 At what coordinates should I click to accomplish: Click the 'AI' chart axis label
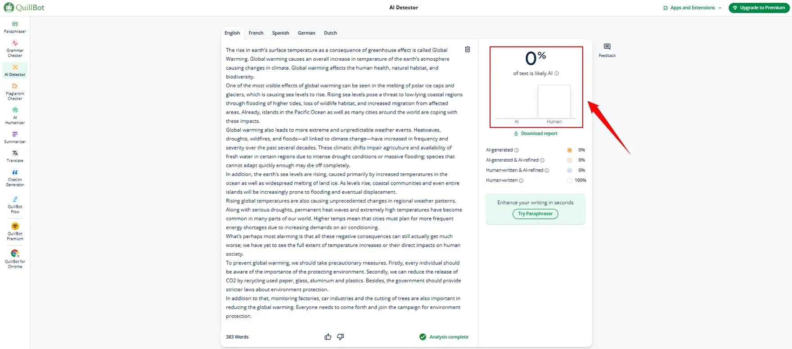[x=517, y=122]
